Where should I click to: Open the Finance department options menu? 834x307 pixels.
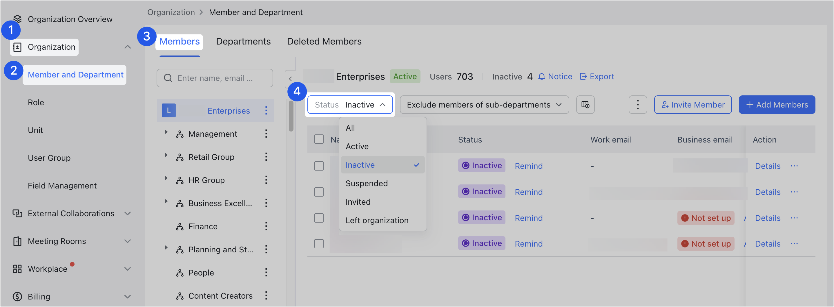click(266, 226)
